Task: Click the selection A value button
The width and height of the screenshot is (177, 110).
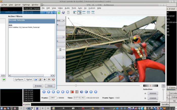Action: click(153, 93)
